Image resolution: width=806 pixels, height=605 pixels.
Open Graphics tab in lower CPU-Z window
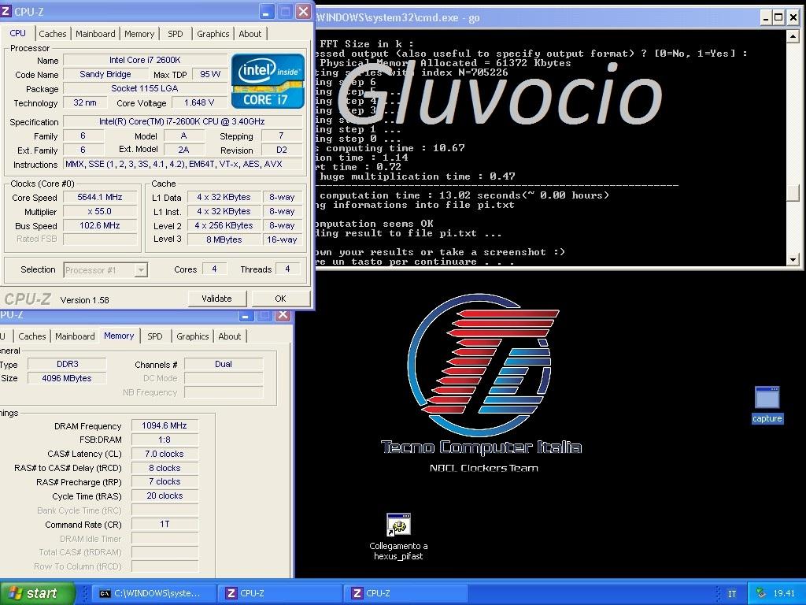192,336
